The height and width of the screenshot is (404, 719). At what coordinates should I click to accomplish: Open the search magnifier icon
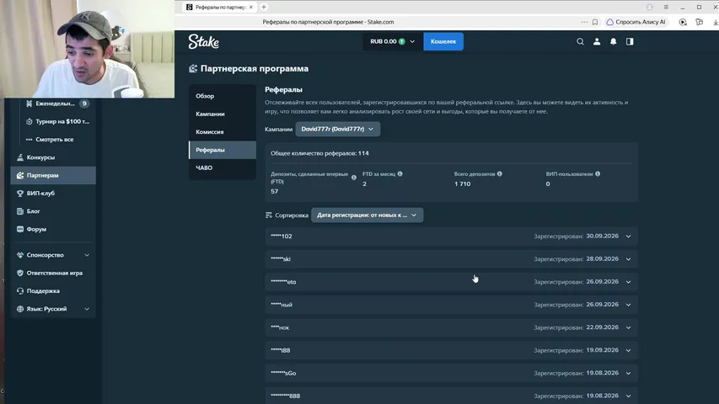(580, 42)
